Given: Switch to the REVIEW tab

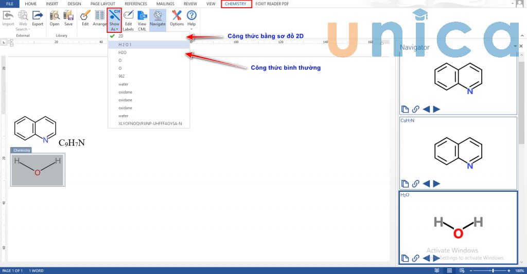Looking at the screenshot, I should click(190, 4).
